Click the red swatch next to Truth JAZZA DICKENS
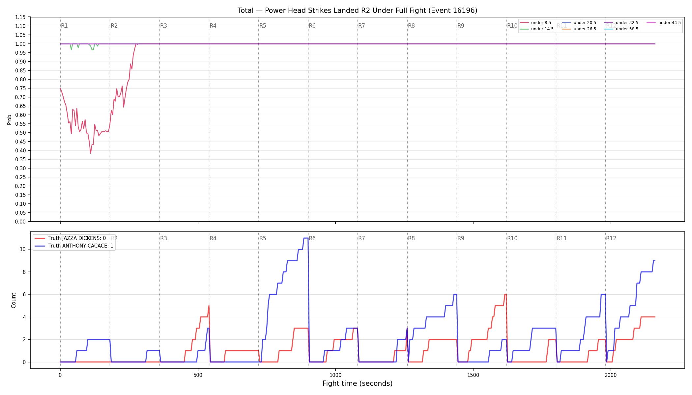 40,238
